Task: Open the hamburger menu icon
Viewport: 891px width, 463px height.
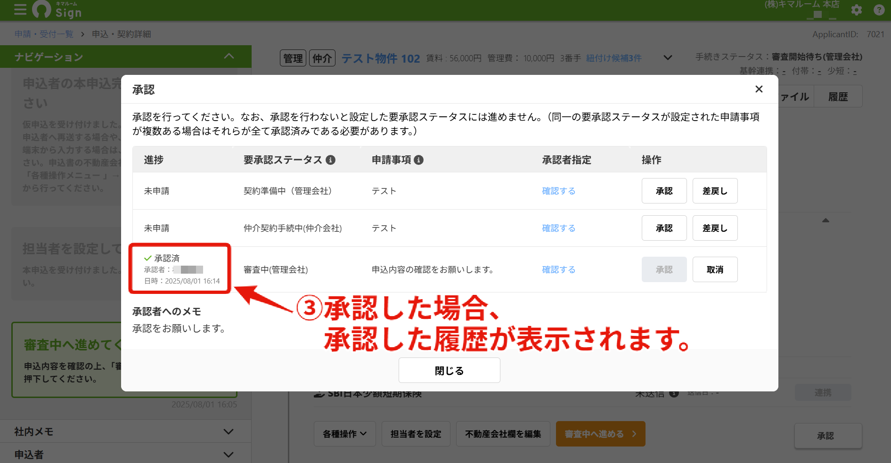Action: pyautogui.click(x=20, y=10)
